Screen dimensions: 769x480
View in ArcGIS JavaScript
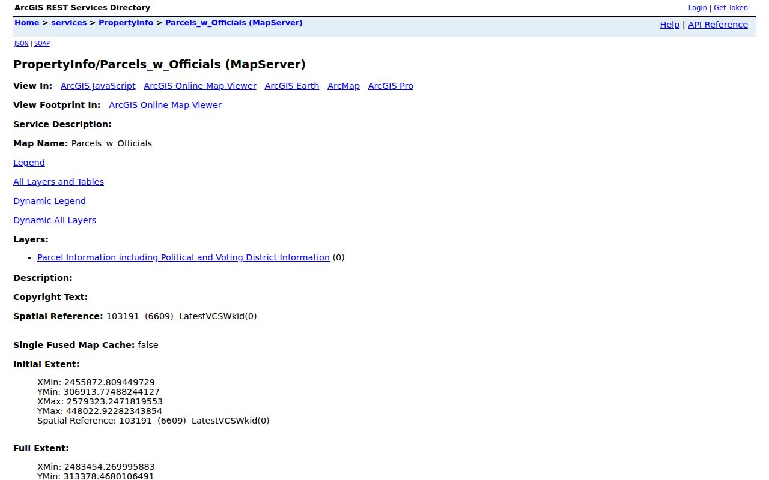pos(98,86)
